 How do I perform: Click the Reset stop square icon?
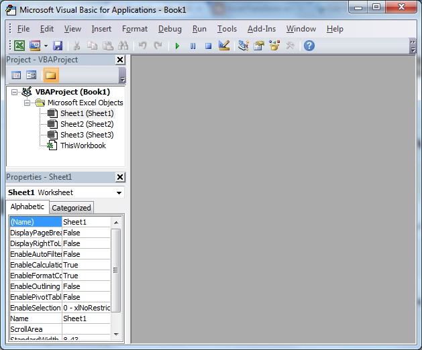coord(208,46)
